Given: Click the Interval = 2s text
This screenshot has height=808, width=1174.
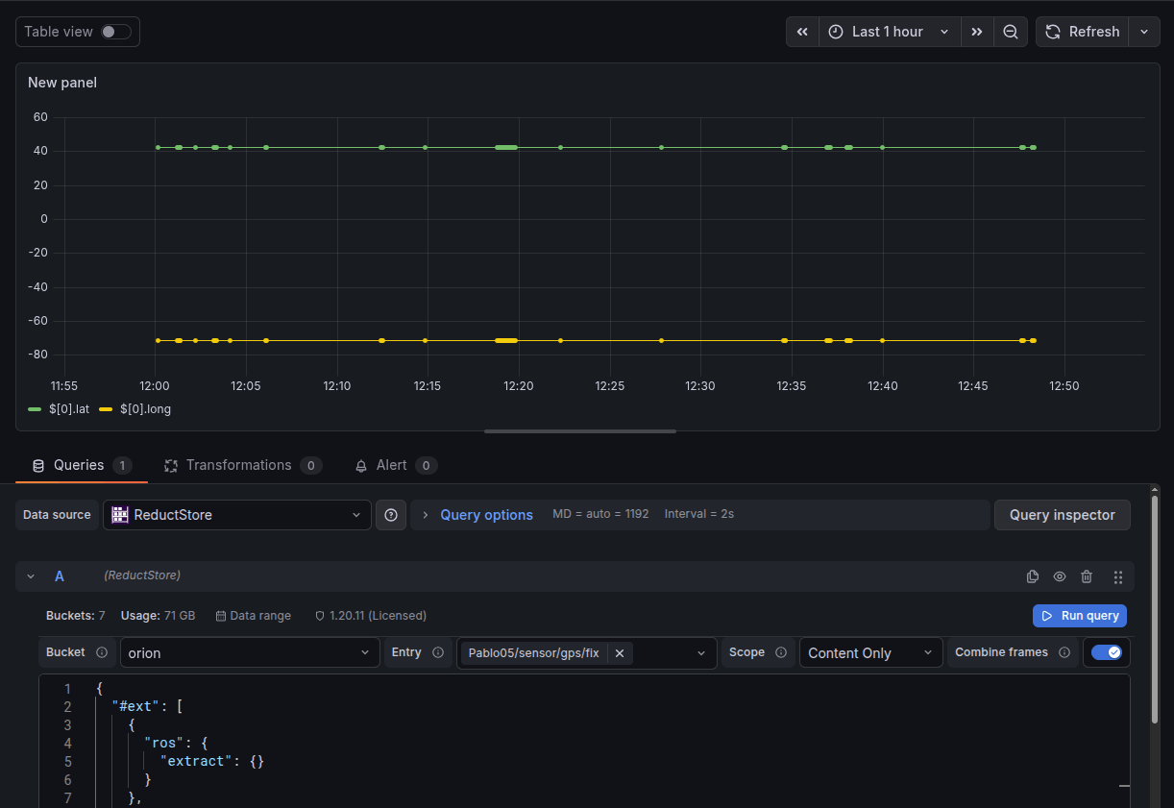Looking at the screenshot, I should click(x=699, y=515).
